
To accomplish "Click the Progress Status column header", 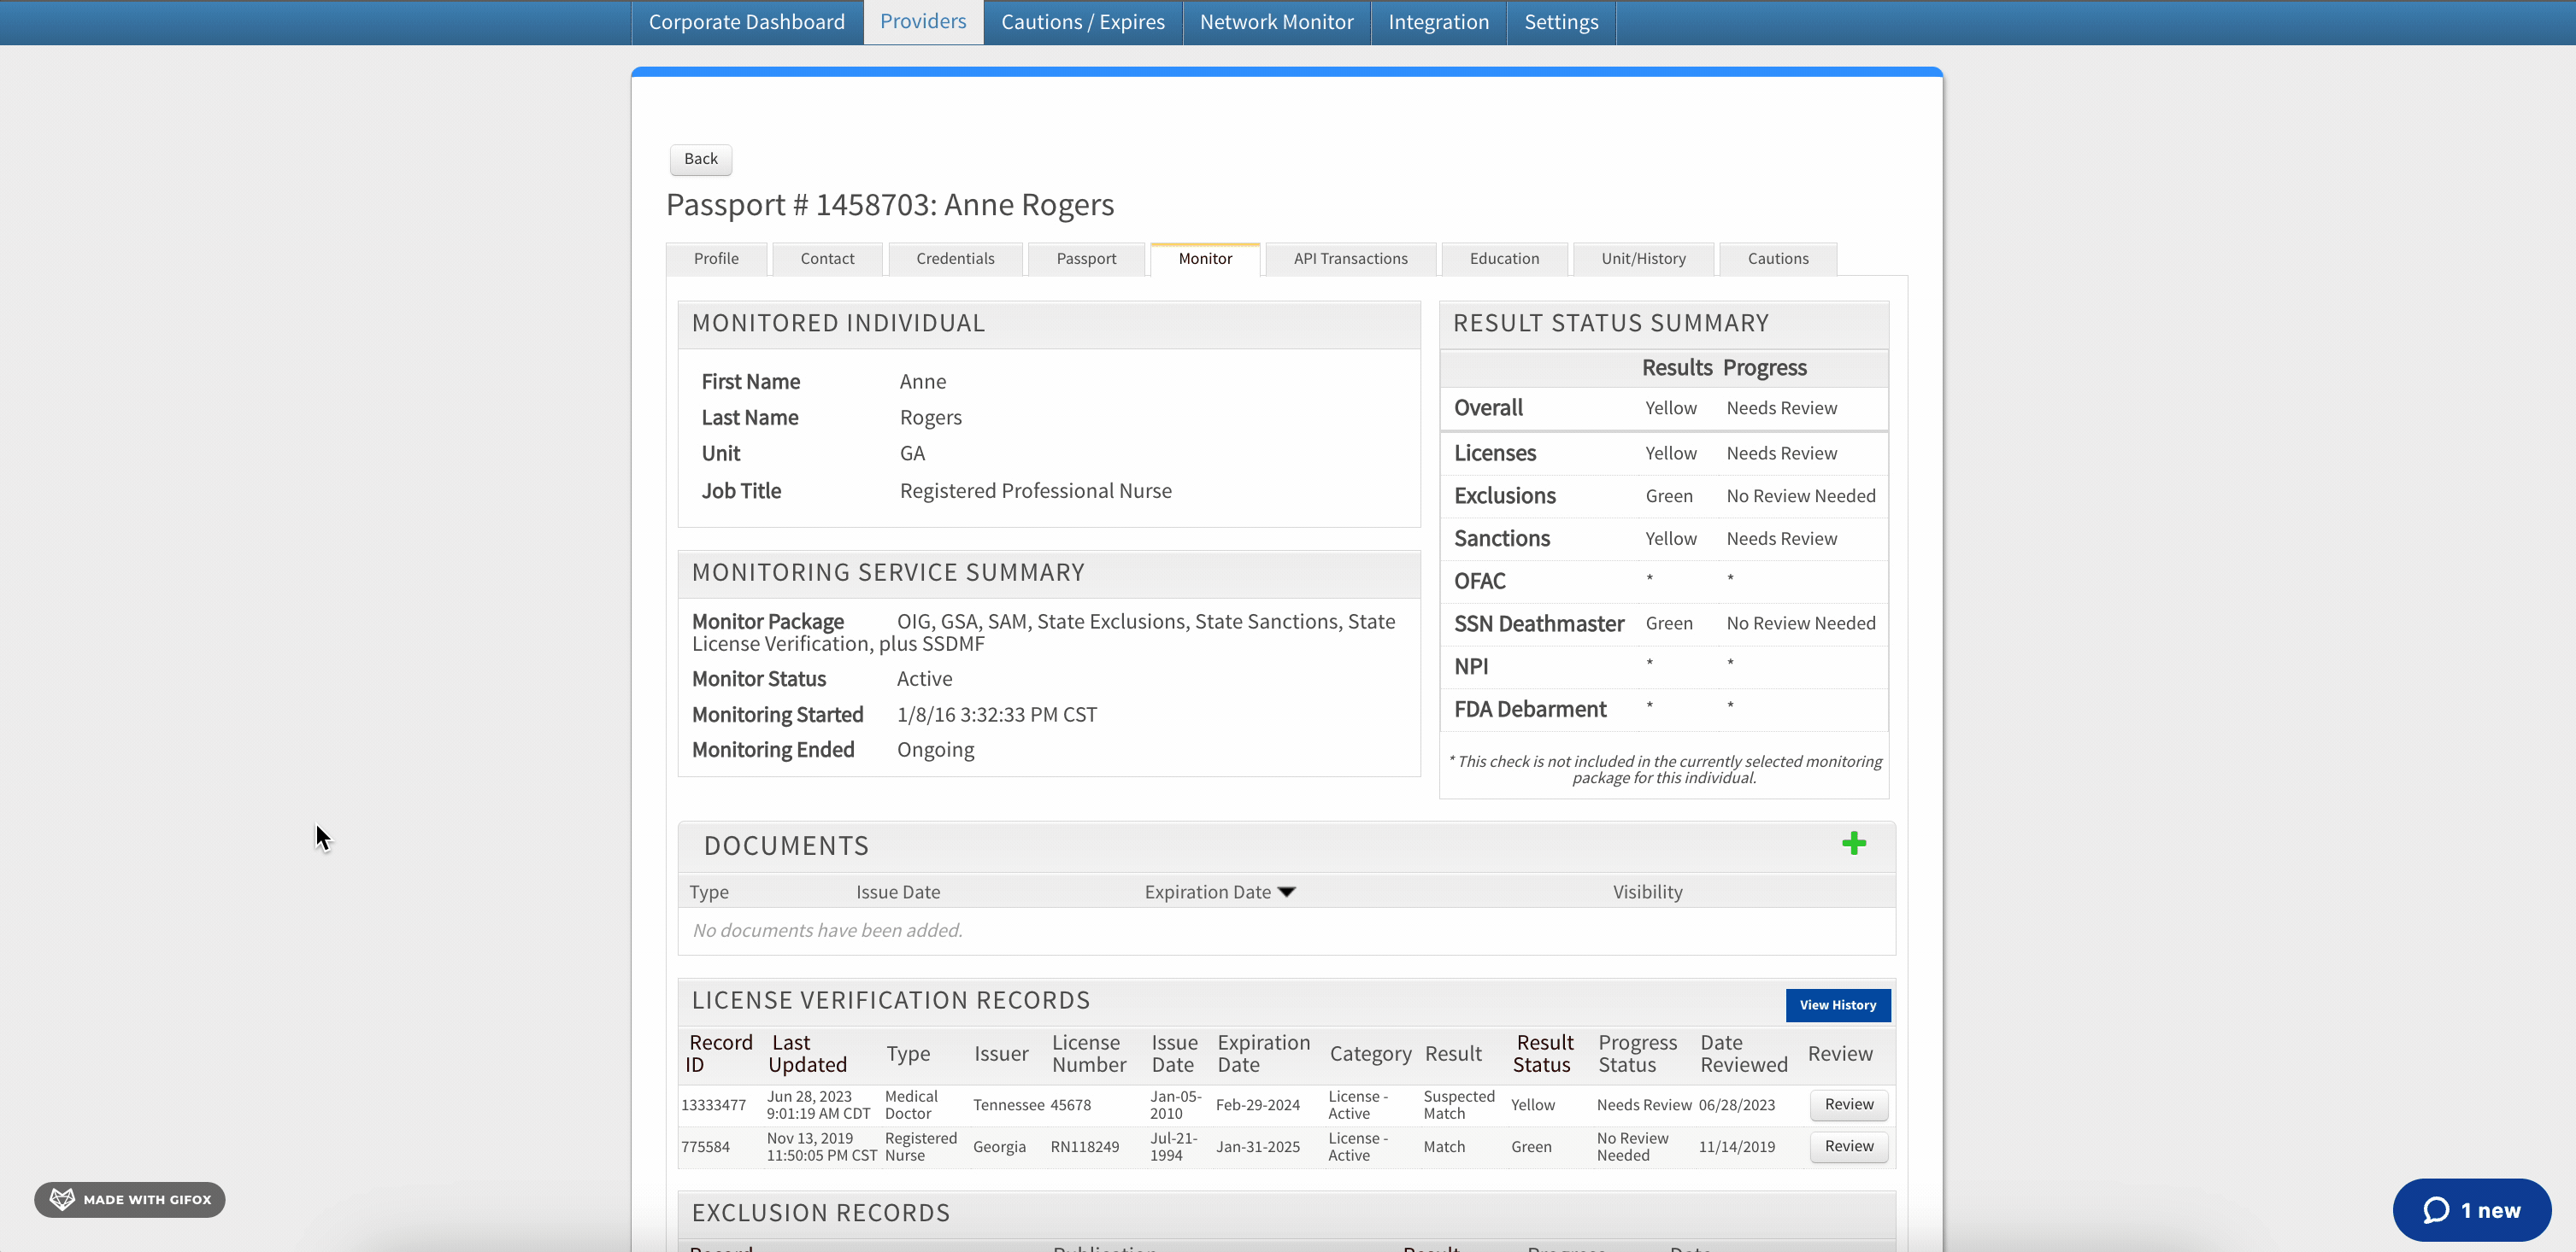I will tap(1637, 1053).
